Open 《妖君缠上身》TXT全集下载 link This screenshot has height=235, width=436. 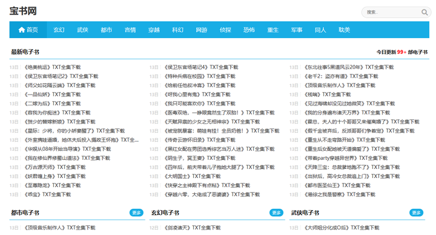tap(54, 176)
